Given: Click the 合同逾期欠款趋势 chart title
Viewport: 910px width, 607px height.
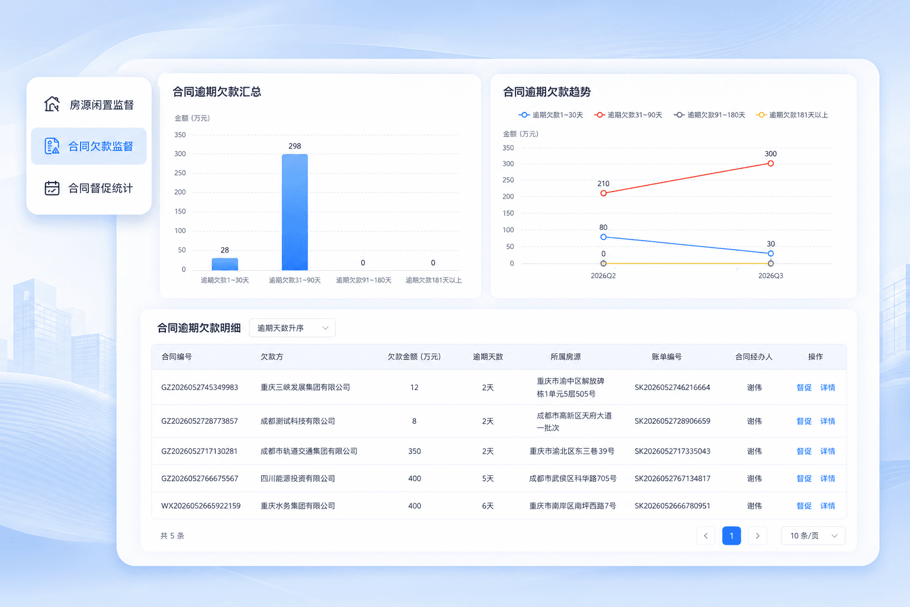Looking at the screenshot, I should [547, 92].
